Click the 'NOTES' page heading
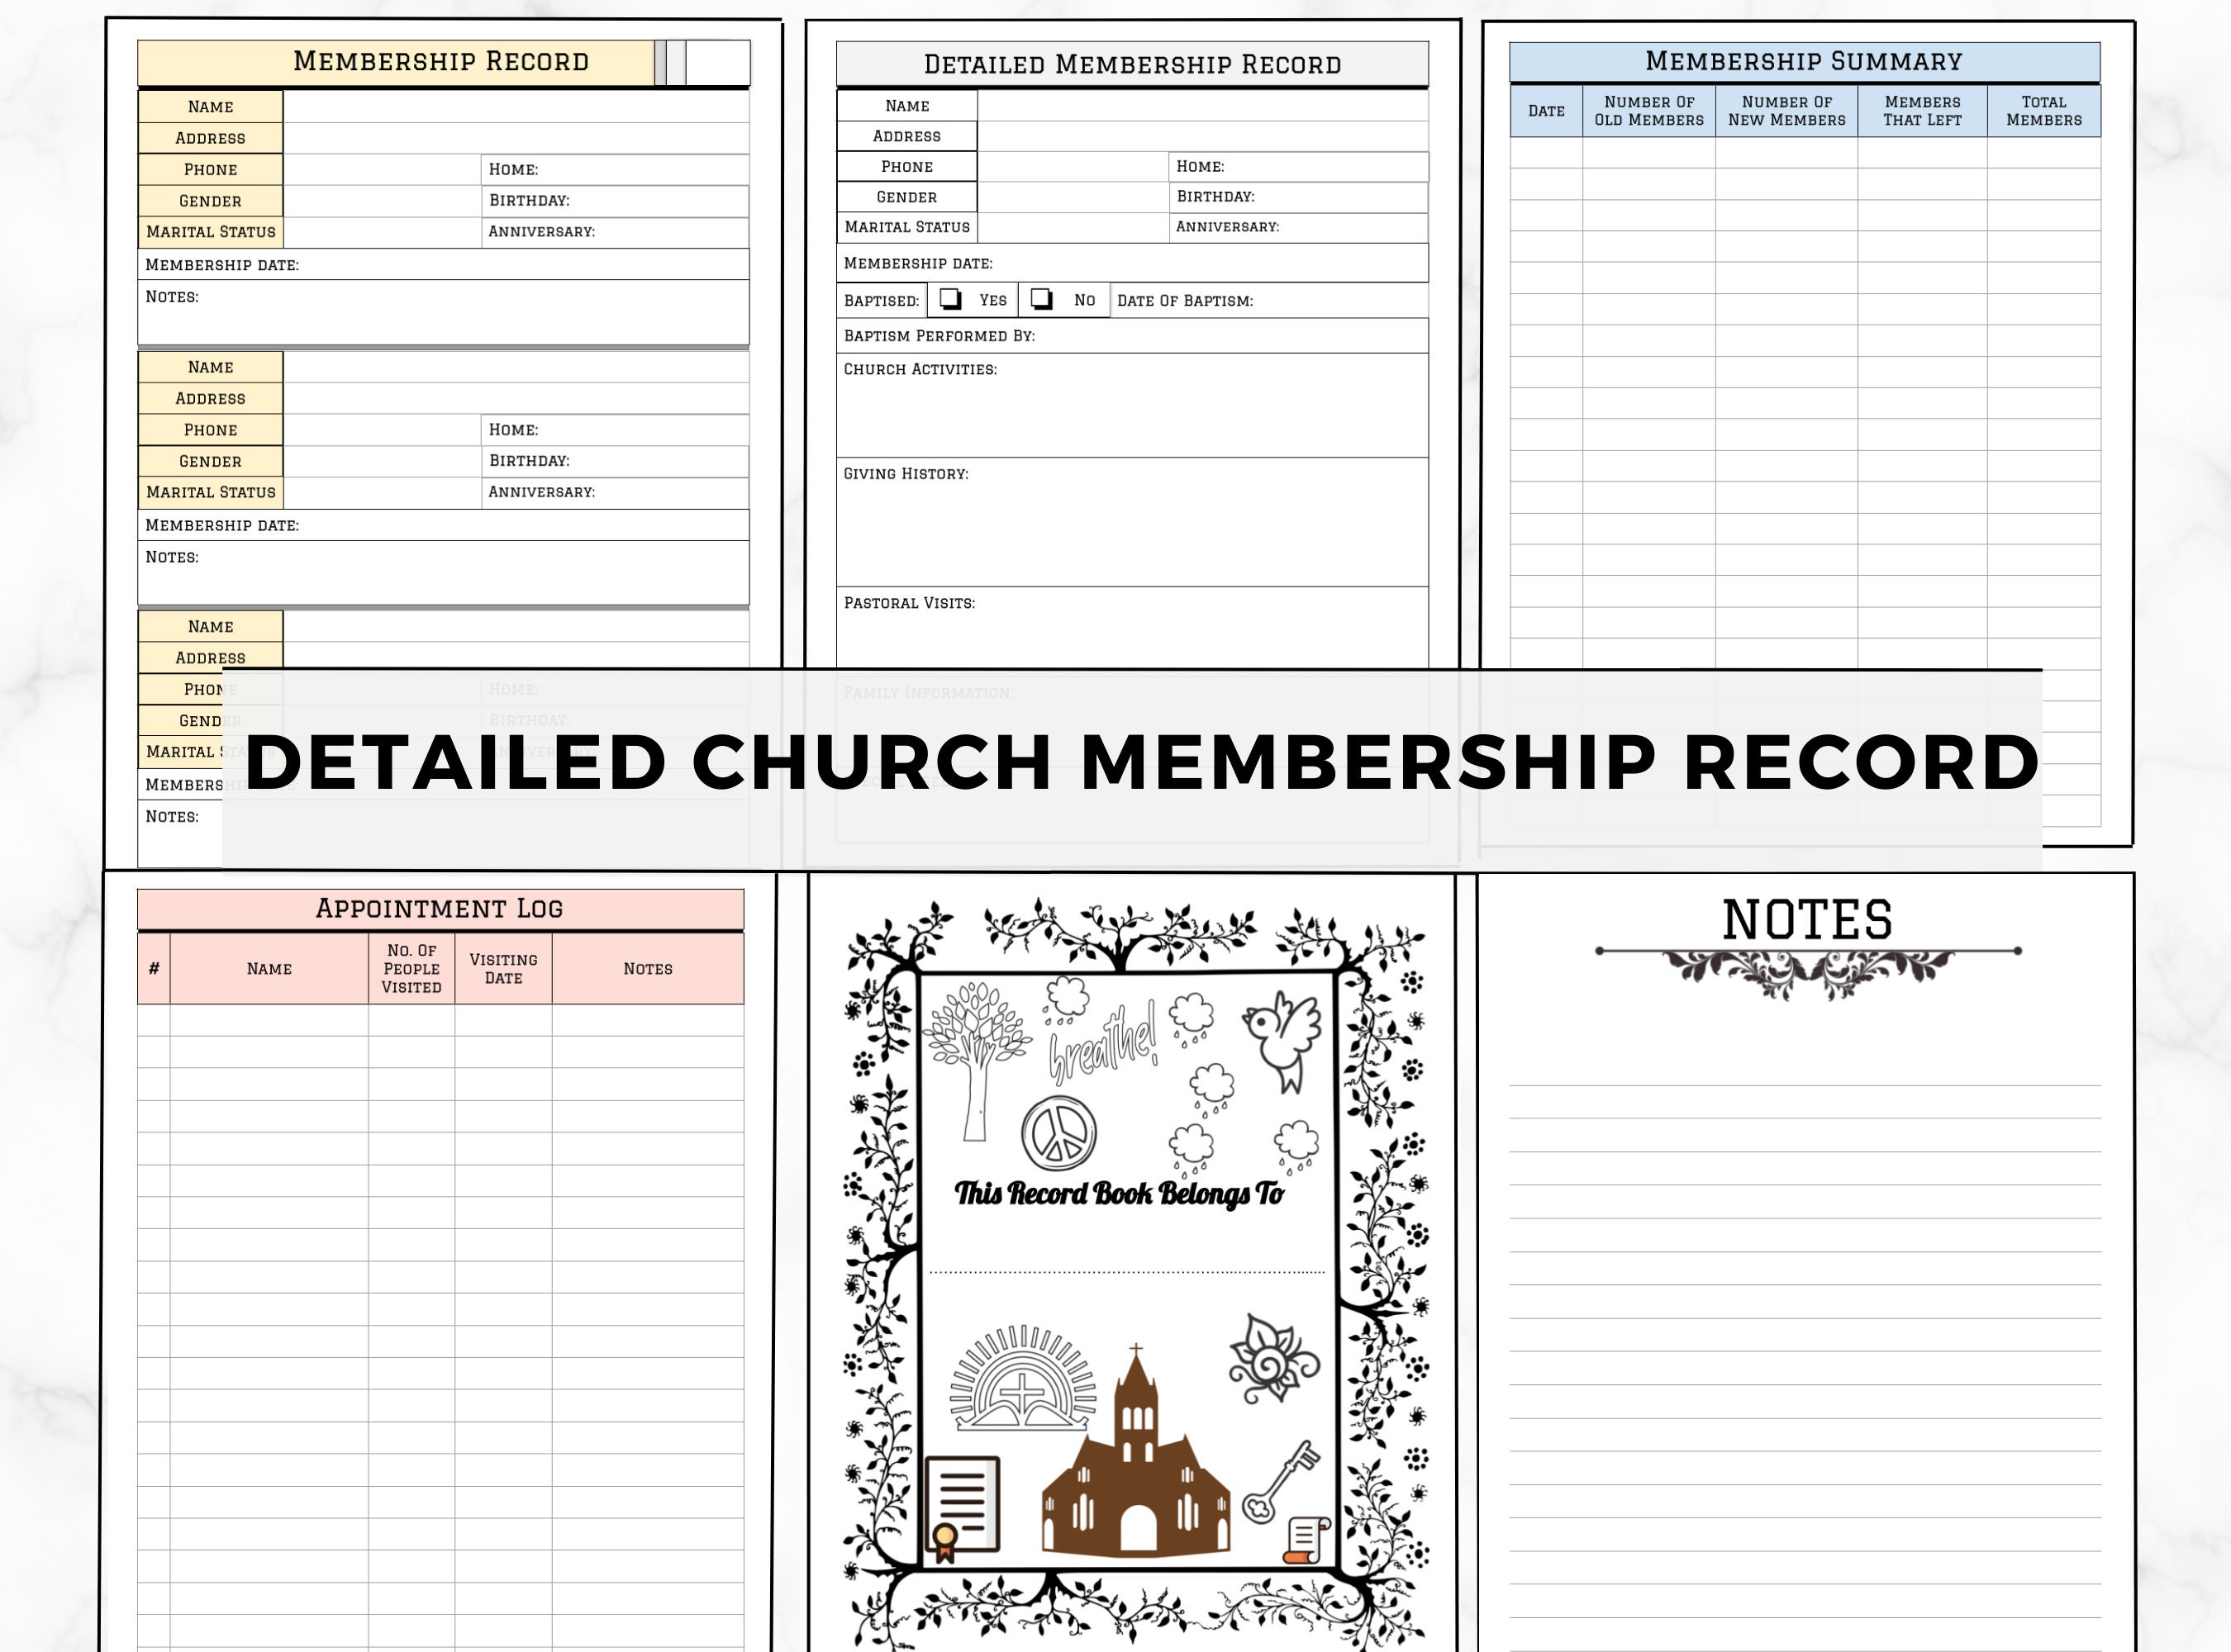Viewport: 2231px width, 1652px height. (1807, 919)
